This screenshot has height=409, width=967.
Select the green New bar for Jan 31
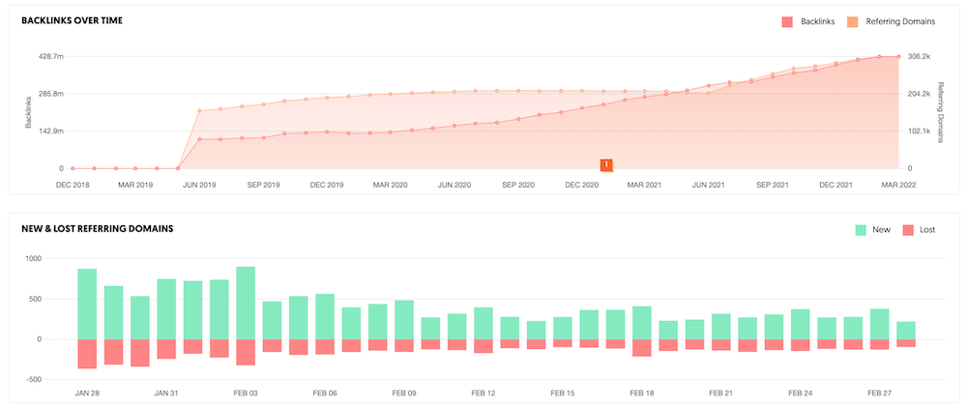click(x=166, y=308)
